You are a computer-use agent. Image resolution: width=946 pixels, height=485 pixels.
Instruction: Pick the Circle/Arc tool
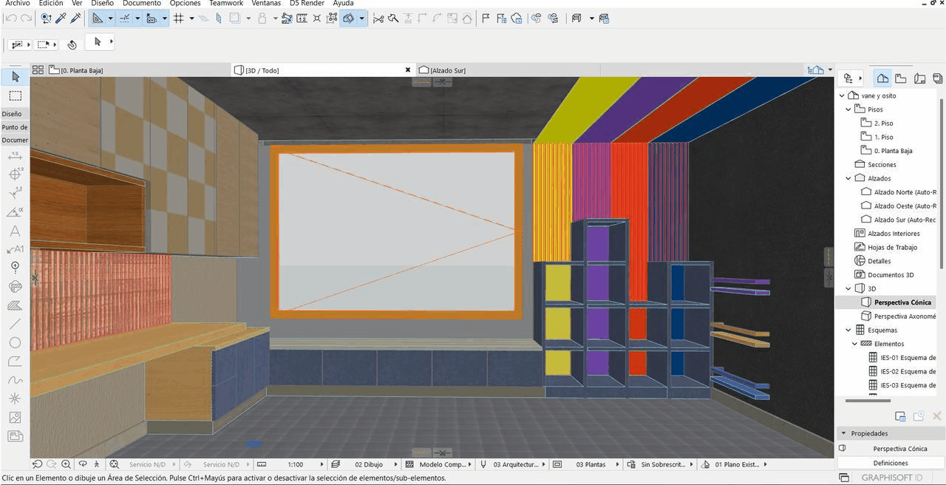point(15,343)
